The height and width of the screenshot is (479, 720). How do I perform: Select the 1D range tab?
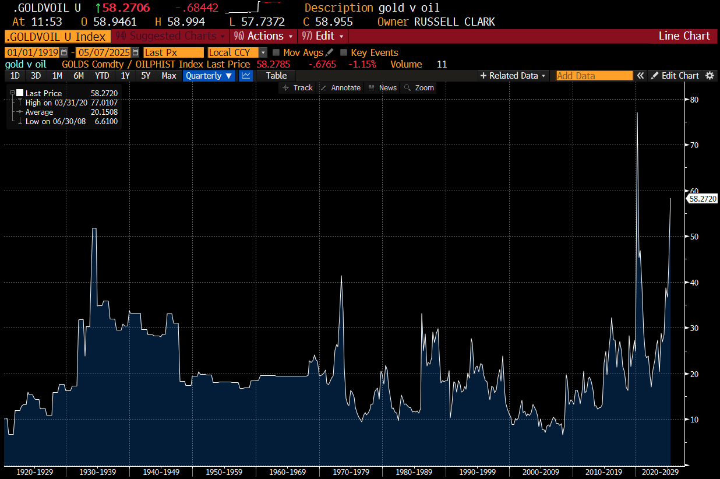click(x=15, y=75)
